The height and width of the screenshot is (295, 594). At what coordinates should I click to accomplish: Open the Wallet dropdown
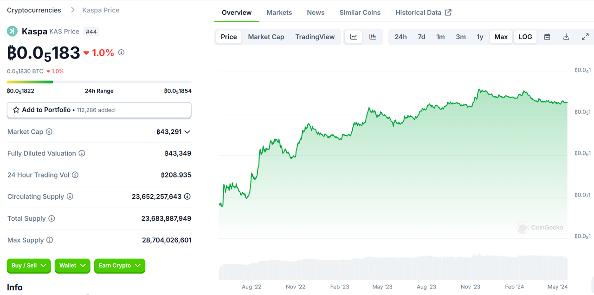(x=73, y=266)
